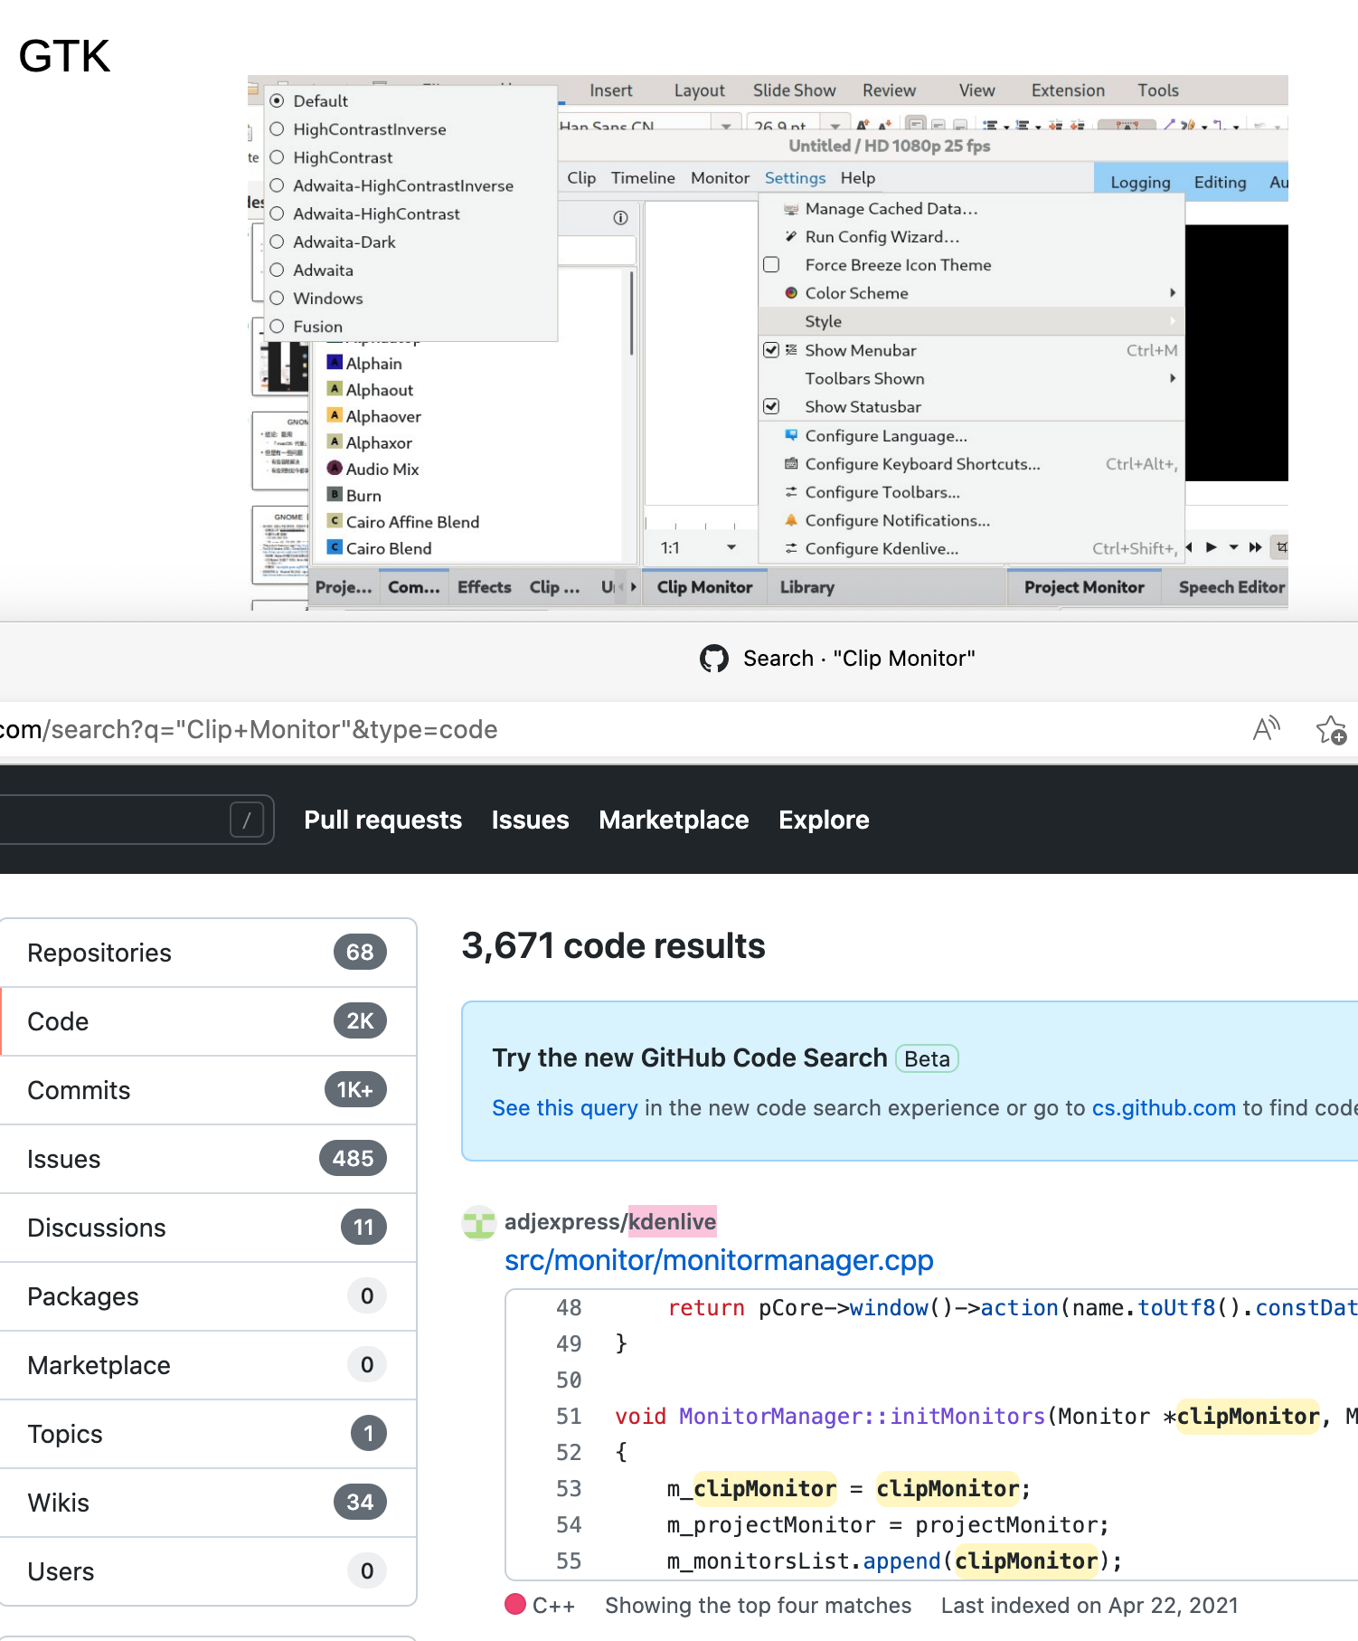
Task: Choose the HighContrast style option
Action: (277, 157)
